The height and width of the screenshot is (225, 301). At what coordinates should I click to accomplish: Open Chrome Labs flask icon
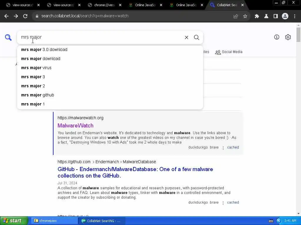(266, 16)
